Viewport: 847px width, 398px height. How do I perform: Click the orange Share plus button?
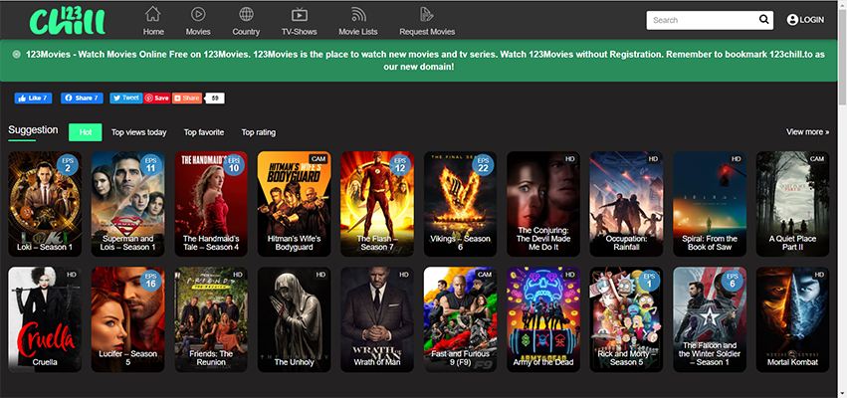coord(187,98)
